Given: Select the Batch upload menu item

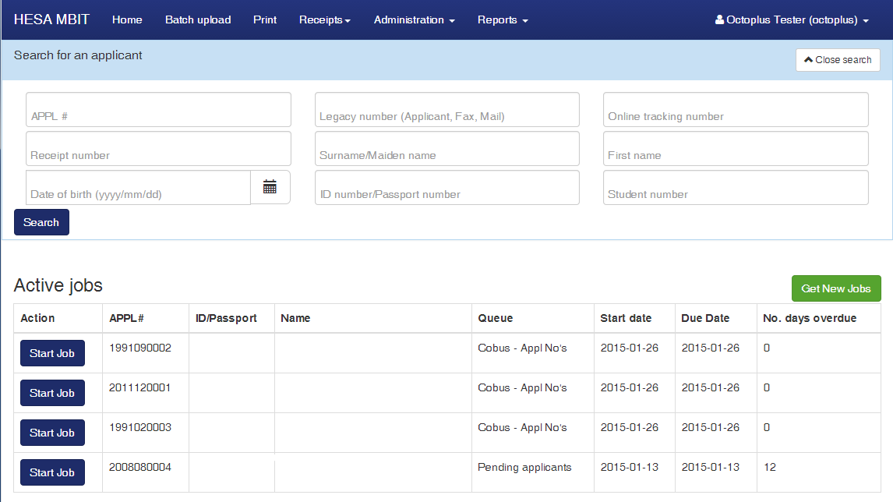Looking at the screenshot, I should pos(198,19).
